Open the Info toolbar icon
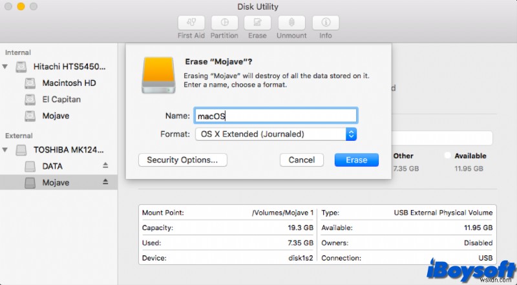The height and width of the screenshot is (285, 517). pos(326,23)
